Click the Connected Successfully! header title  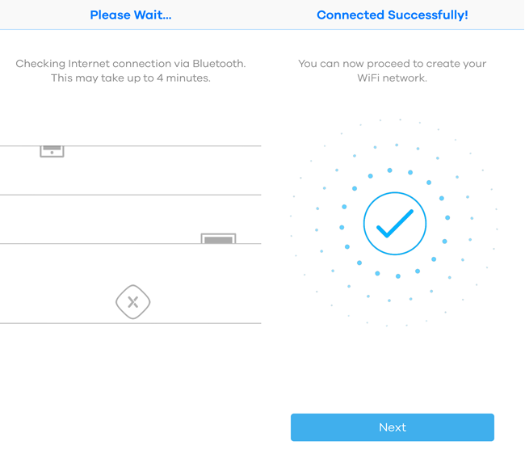[393, 15]
